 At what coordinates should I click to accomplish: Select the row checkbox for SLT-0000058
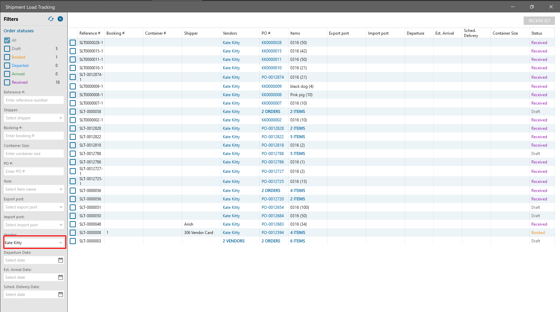tap(73, 112)
